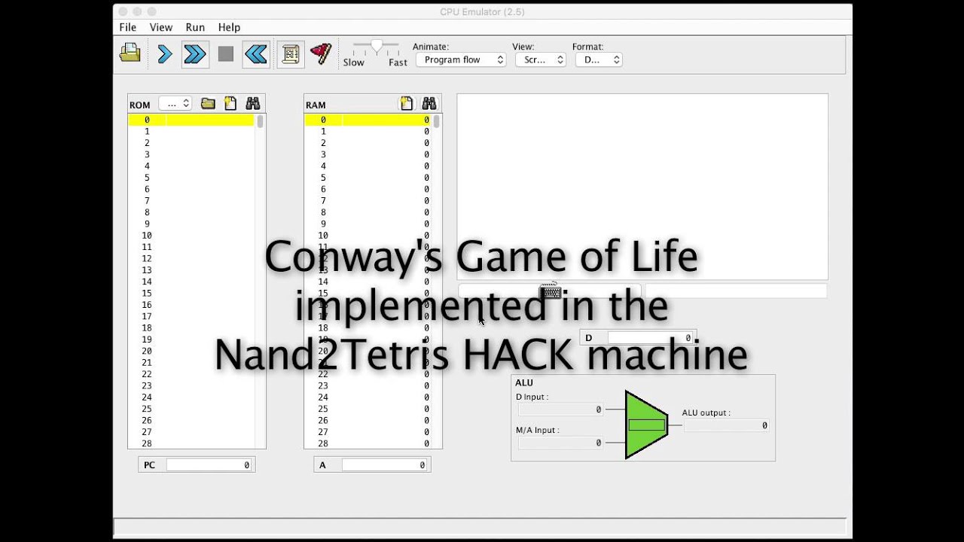Select ROM address row 28

(x=191, y=443)
